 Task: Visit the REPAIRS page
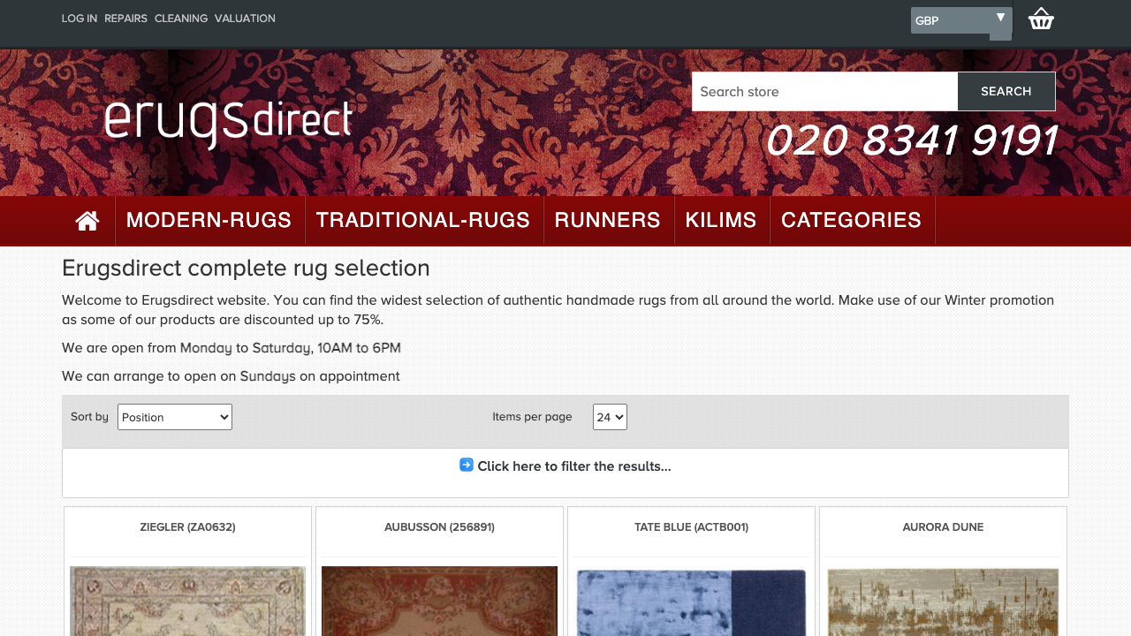pyautogui.click(x=125, y=18)
